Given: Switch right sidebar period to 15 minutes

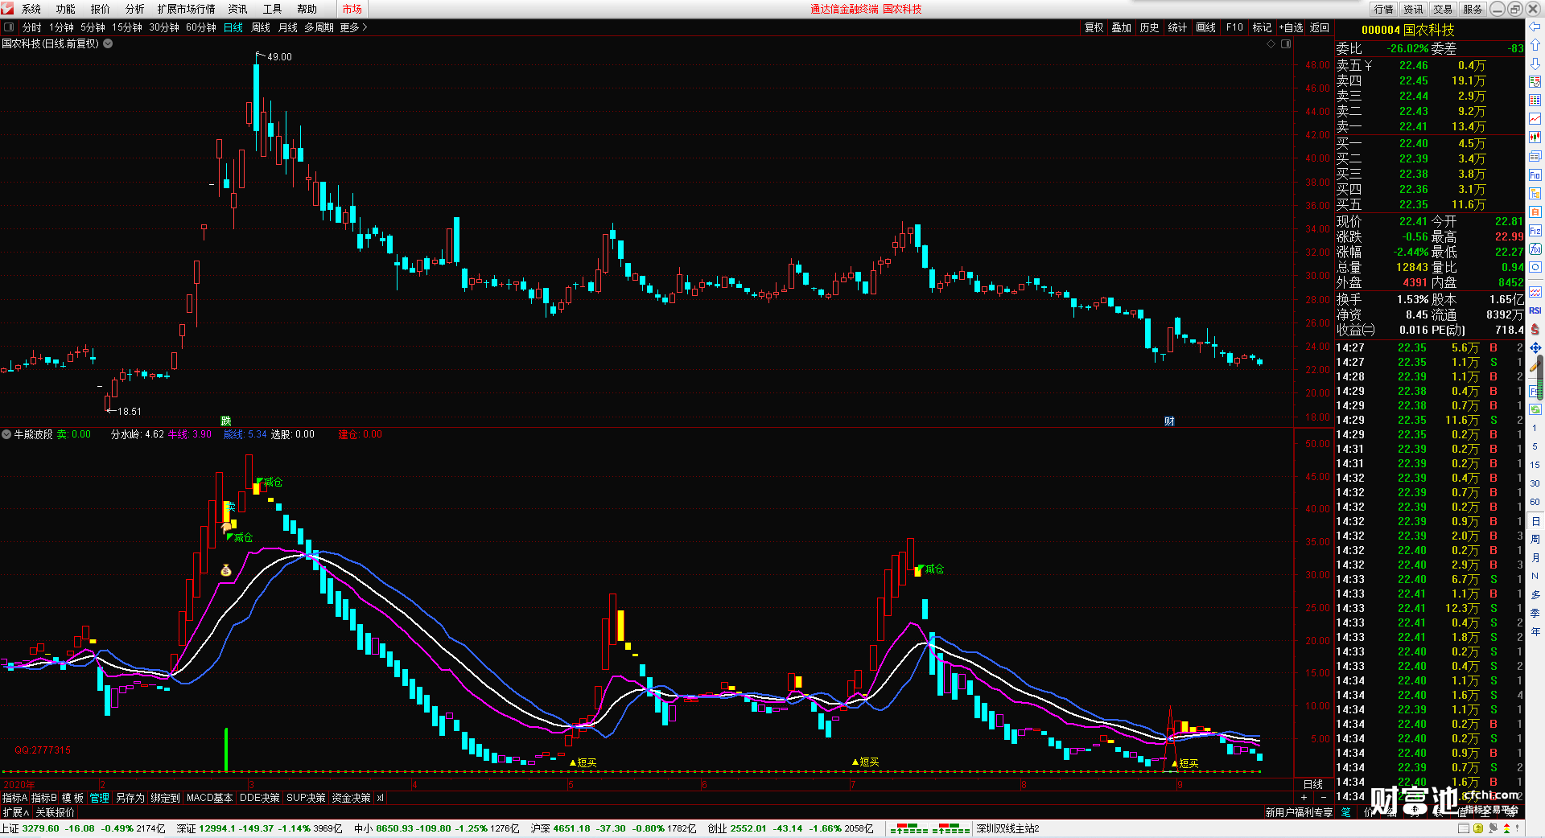Looking at the screenshot, I should [x=1535, y=465].
